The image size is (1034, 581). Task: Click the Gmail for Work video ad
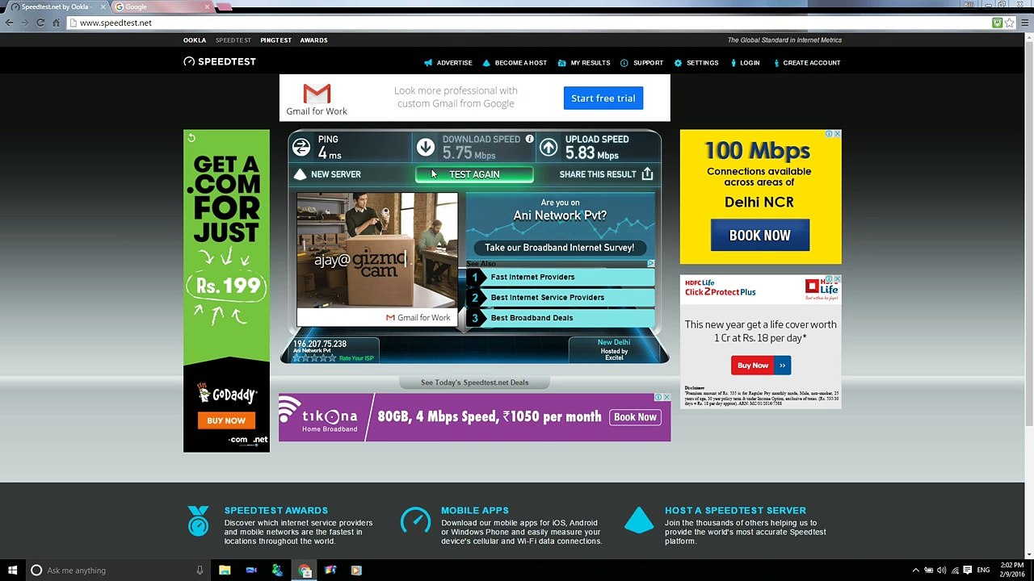tap(377, 259)
